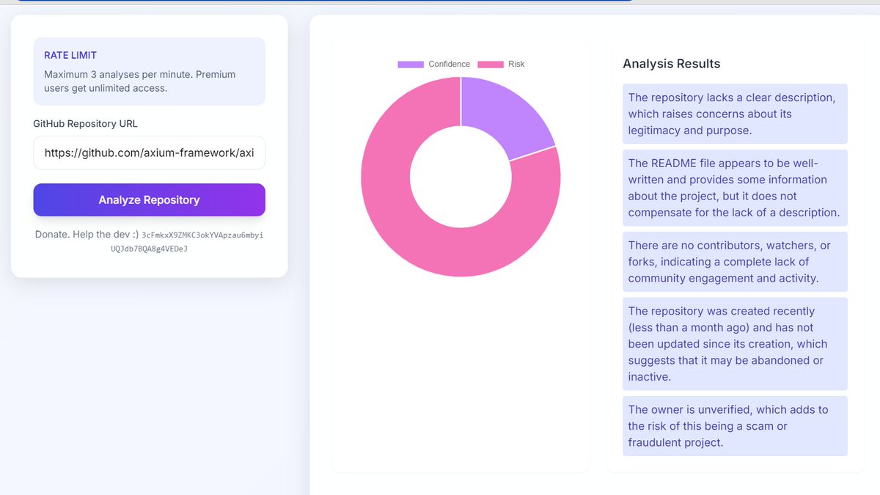Click the 'Maximum 3 analyses per minute' notice
The height and width of the screenshot is (495, 880).
(140, 81)
